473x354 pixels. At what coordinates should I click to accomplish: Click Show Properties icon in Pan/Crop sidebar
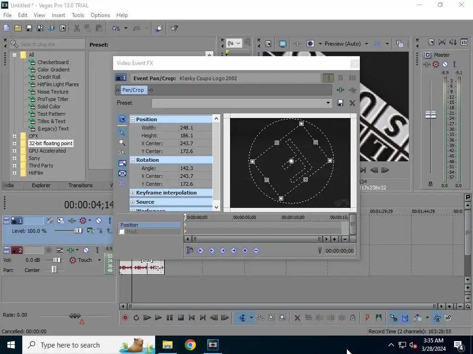pos(122,119)
